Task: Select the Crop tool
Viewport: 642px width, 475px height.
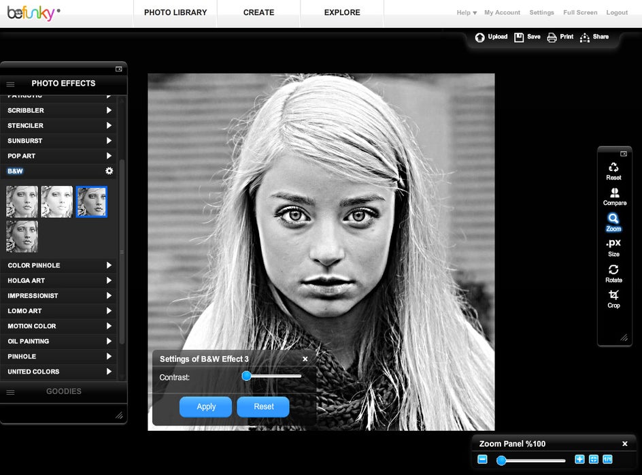Action: [613, 299]
